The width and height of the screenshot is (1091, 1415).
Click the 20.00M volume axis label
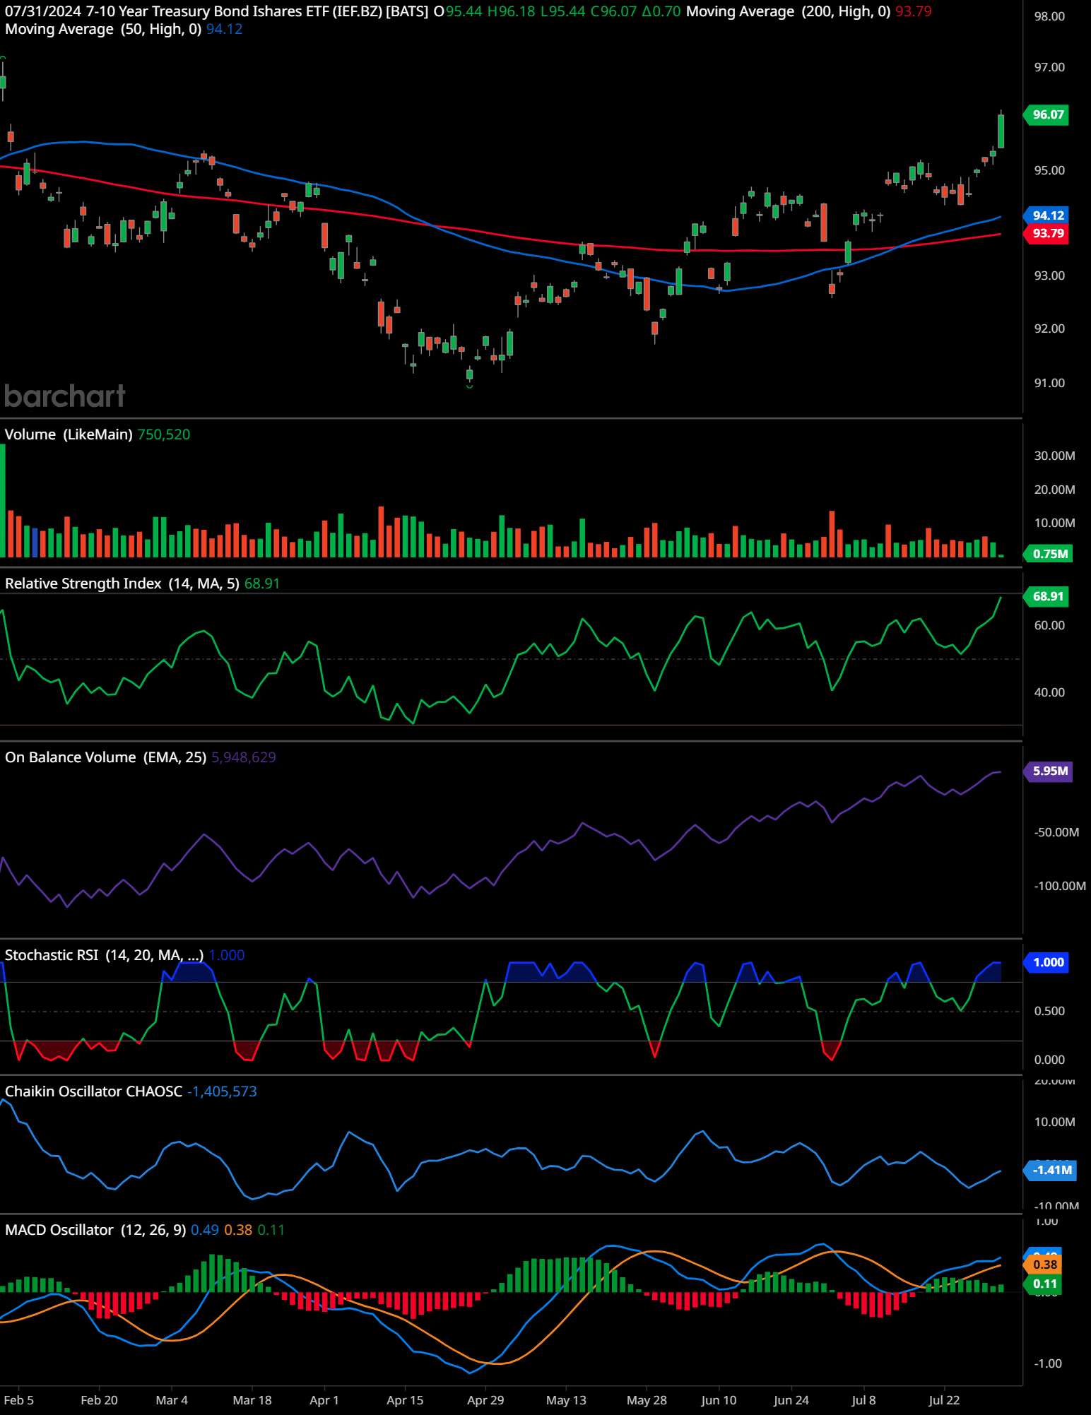pos(1054,490)
